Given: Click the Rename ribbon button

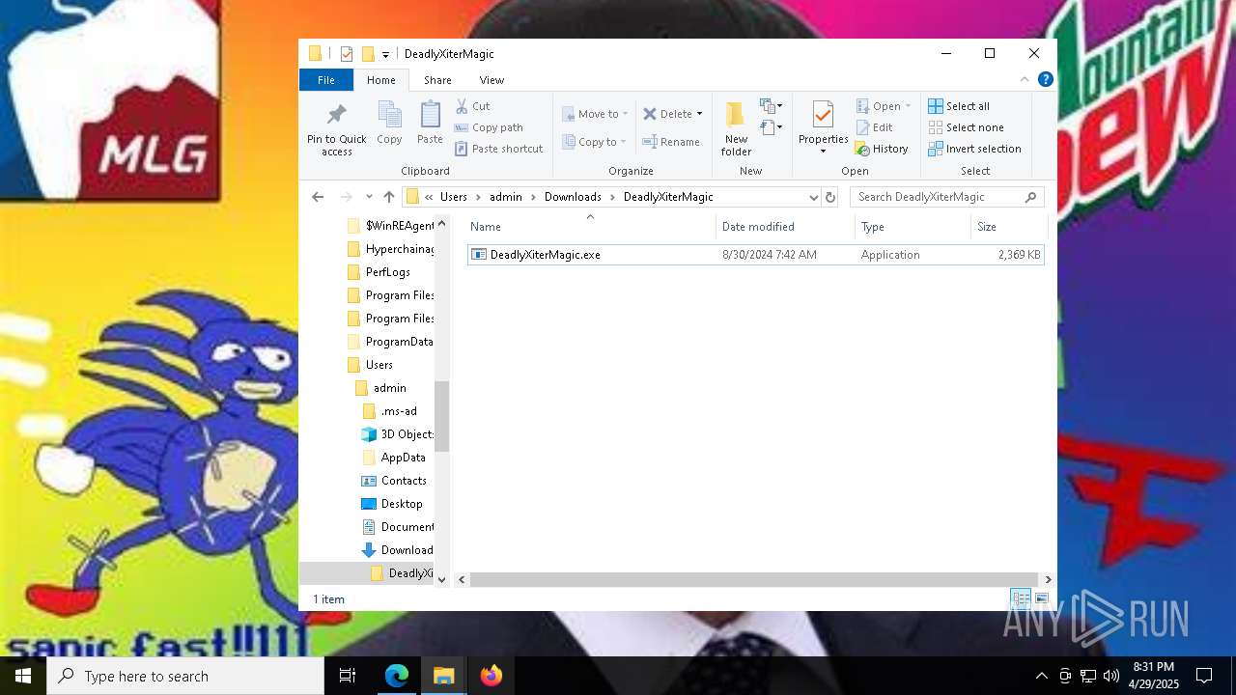Looking at the screenshot, I should [672, 142].
